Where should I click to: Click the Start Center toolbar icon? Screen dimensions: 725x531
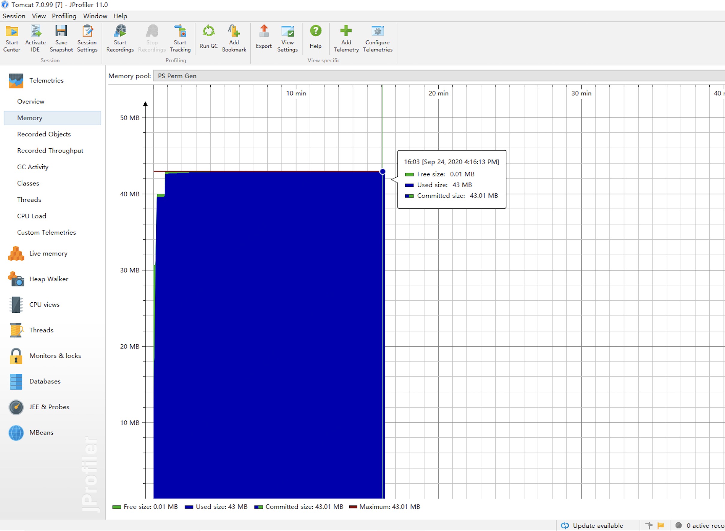[x=12, y=31]
